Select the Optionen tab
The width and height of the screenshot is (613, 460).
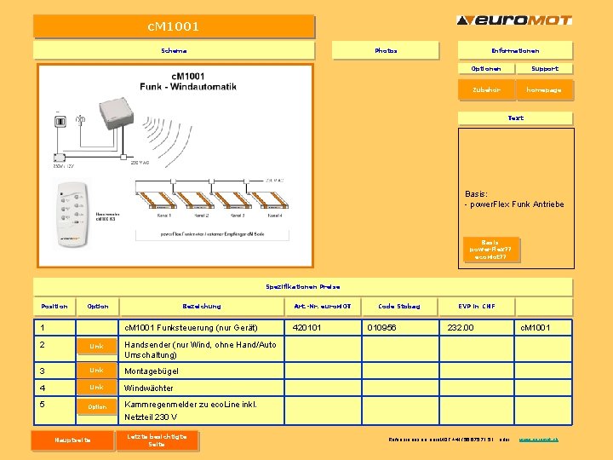click(486, 68)
